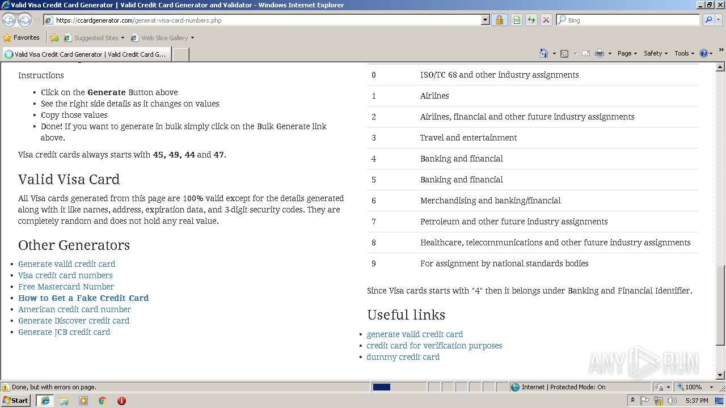Open Windows Explorer folder taskbar icon

64,400
